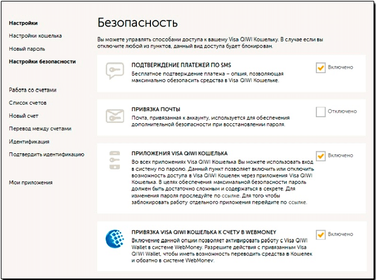Click the ПРИЛОЖЕНИЯ VISA QIWI КОШЕЛЬКА title
The image size is (376, 280).
179,154
